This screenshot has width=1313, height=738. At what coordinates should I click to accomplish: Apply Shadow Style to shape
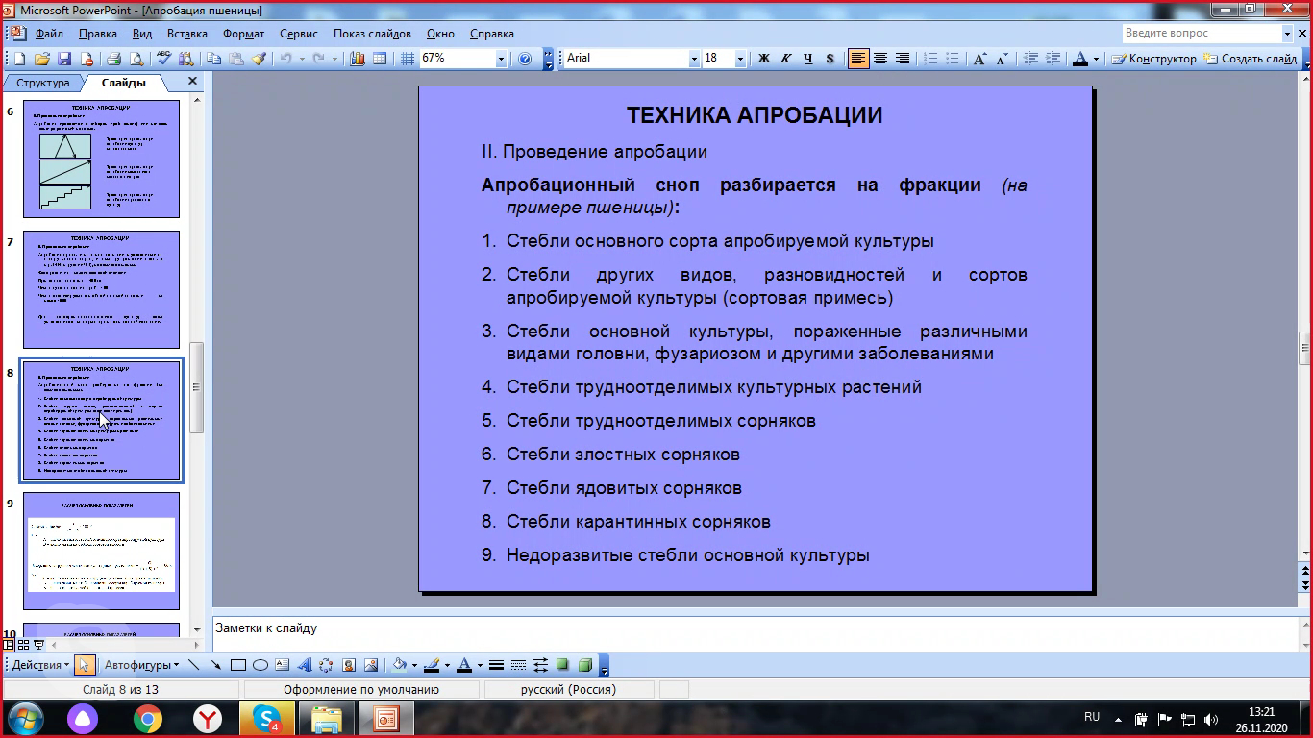(562, 665)
